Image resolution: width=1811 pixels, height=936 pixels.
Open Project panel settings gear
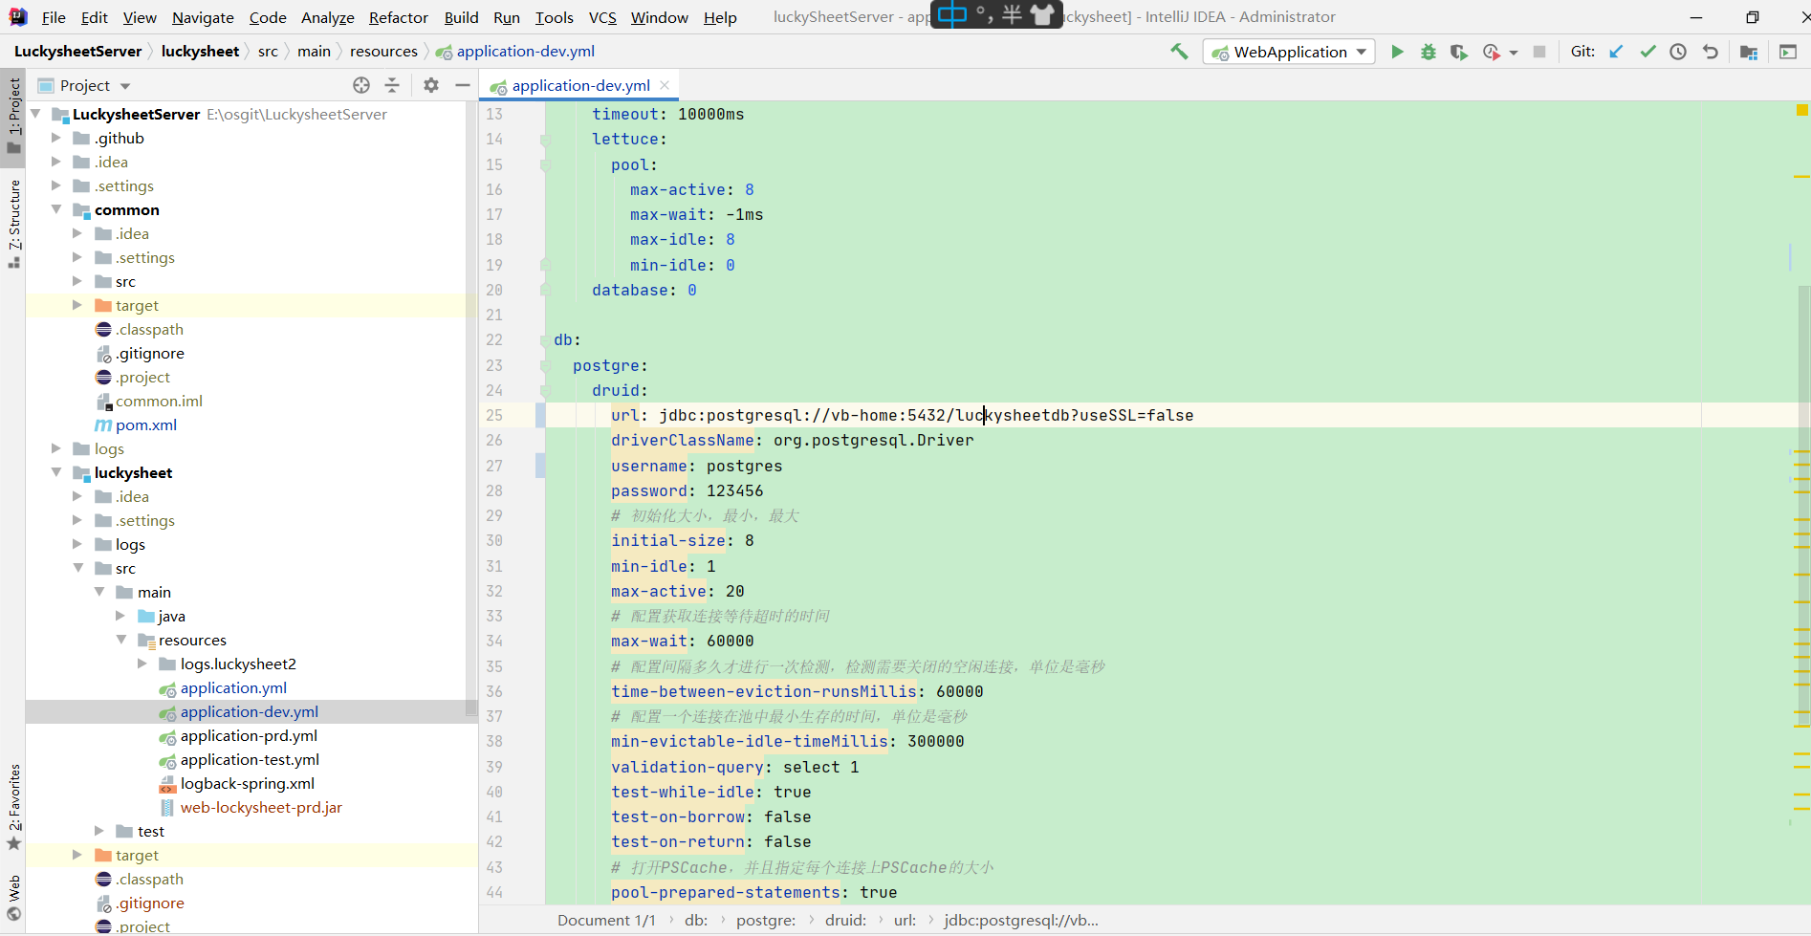[430, 85]
